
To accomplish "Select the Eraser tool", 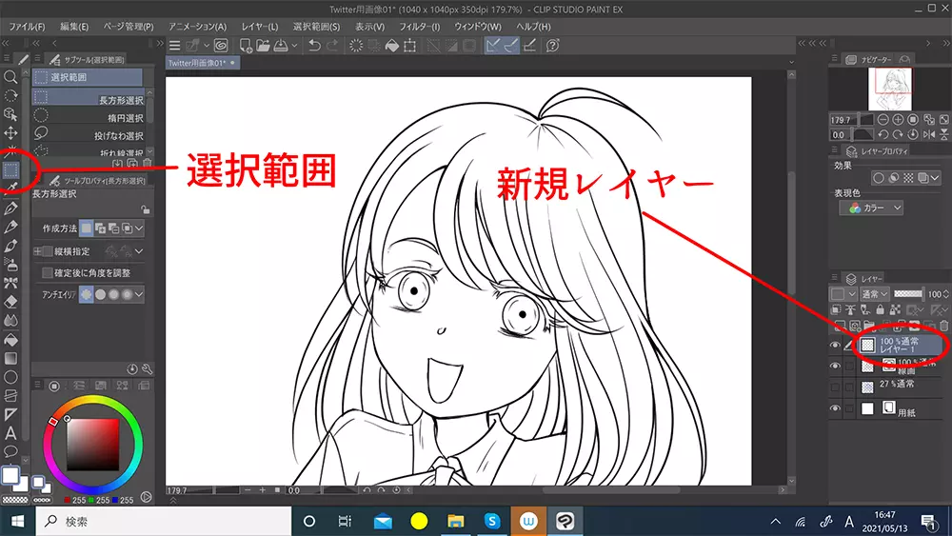I will pos(10,302).
